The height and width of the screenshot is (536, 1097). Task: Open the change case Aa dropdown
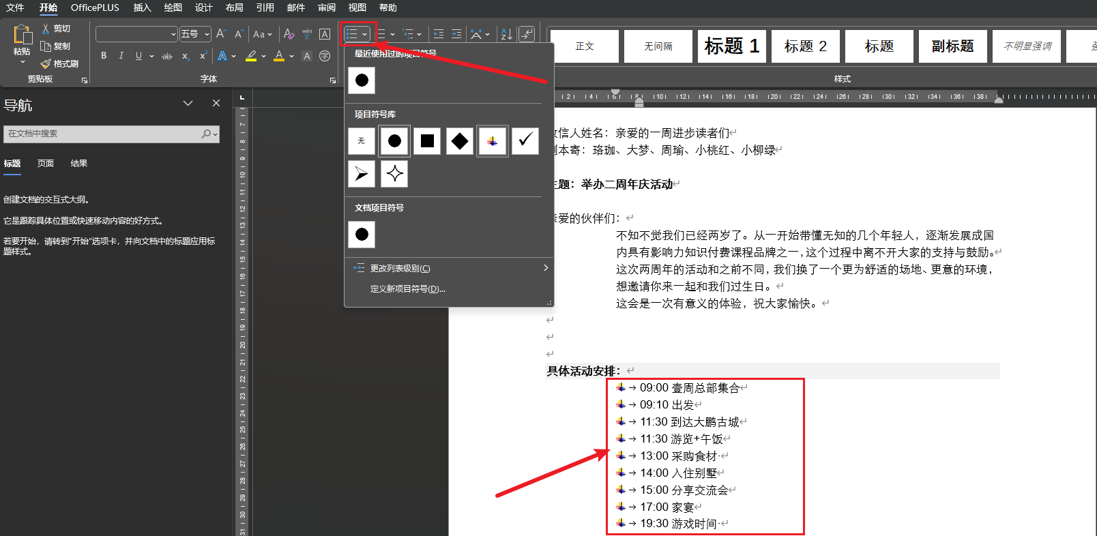click(x=263, y=33)
